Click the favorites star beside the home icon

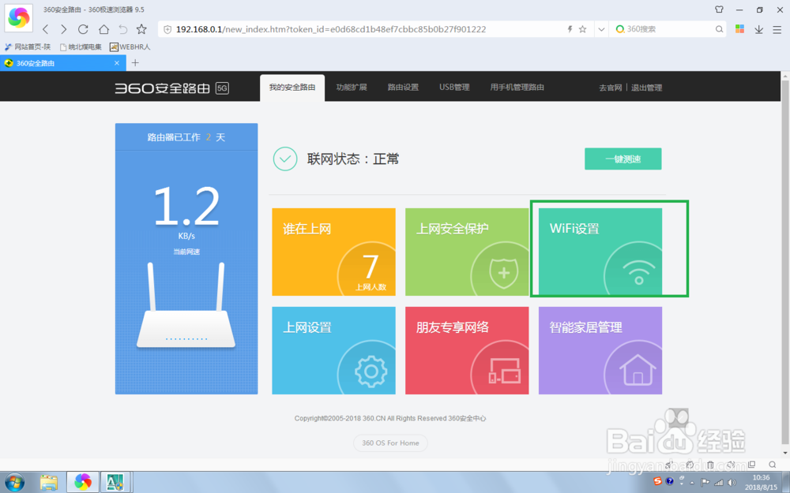tap(141, 29)
